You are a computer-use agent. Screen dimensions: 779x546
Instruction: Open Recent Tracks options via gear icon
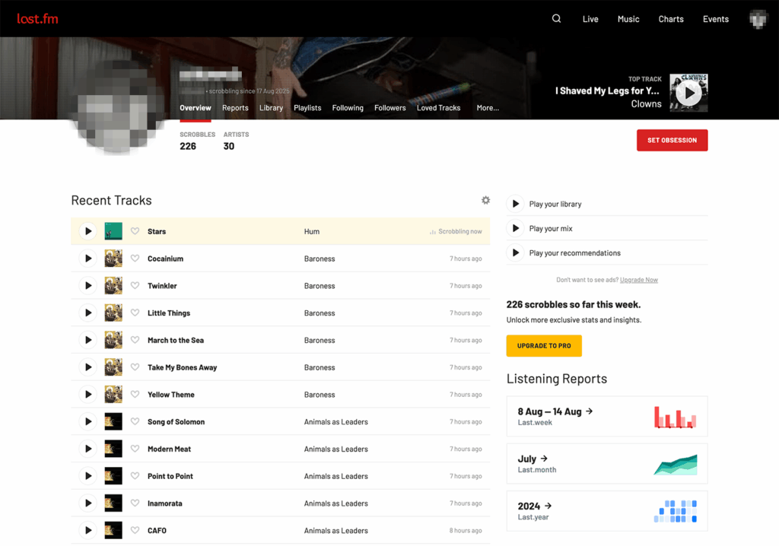coord(485,200)
